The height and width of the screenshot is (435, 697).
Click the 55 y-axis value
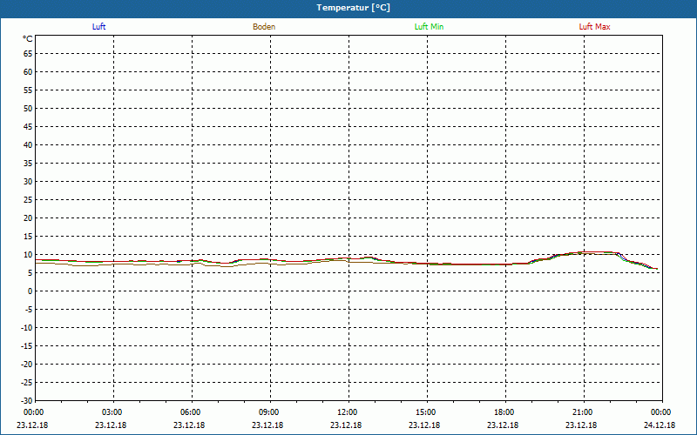[28, 90]
